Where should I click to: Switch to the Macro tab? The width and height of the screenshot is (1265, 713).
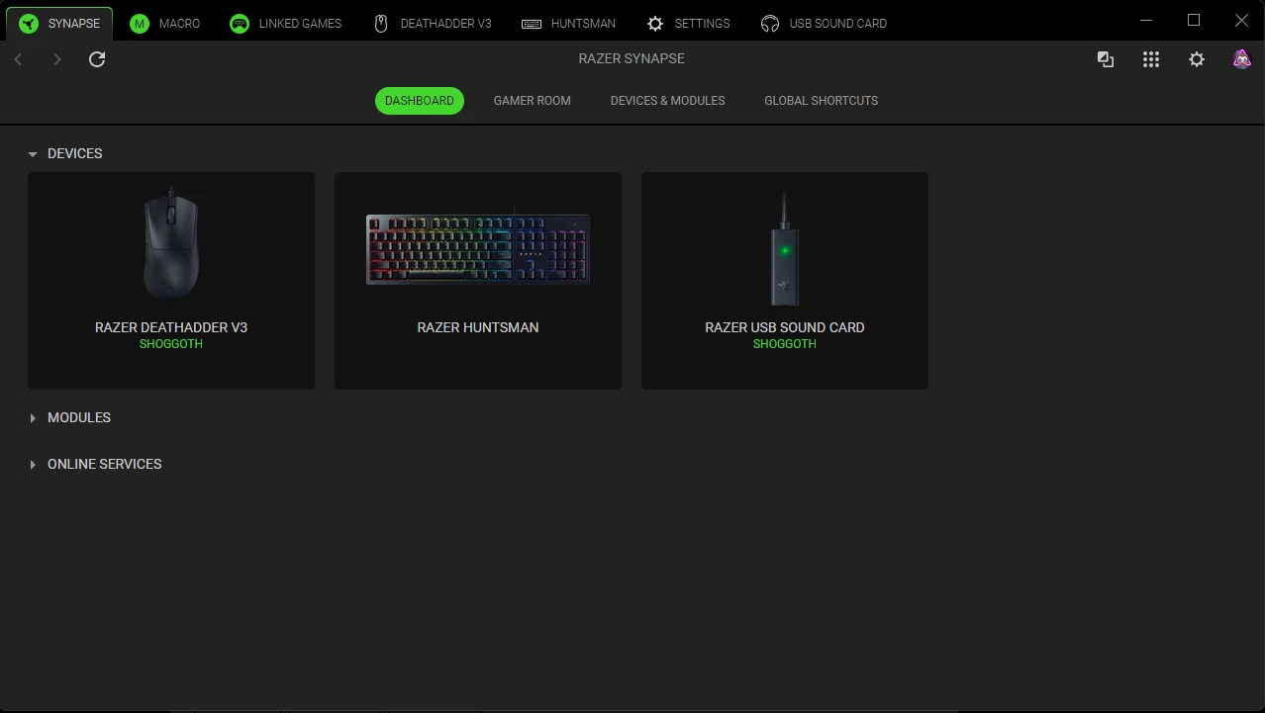pos(165,24)
